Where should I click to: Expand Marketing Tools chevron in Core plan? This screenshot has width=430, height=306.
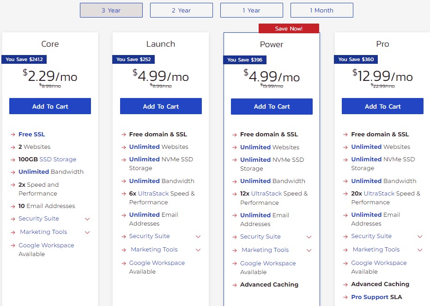pyautogui.click(x=87, y=233)
